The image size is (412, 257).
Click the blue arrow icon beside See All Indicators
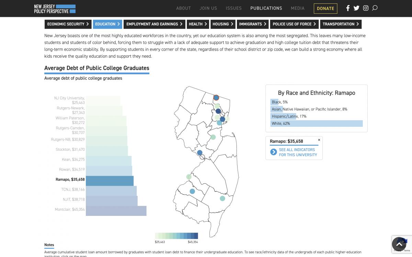coord(274,152)
